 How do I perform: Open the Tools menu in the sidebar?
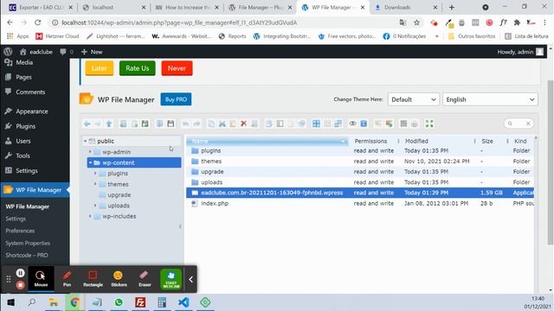[23, 155]
